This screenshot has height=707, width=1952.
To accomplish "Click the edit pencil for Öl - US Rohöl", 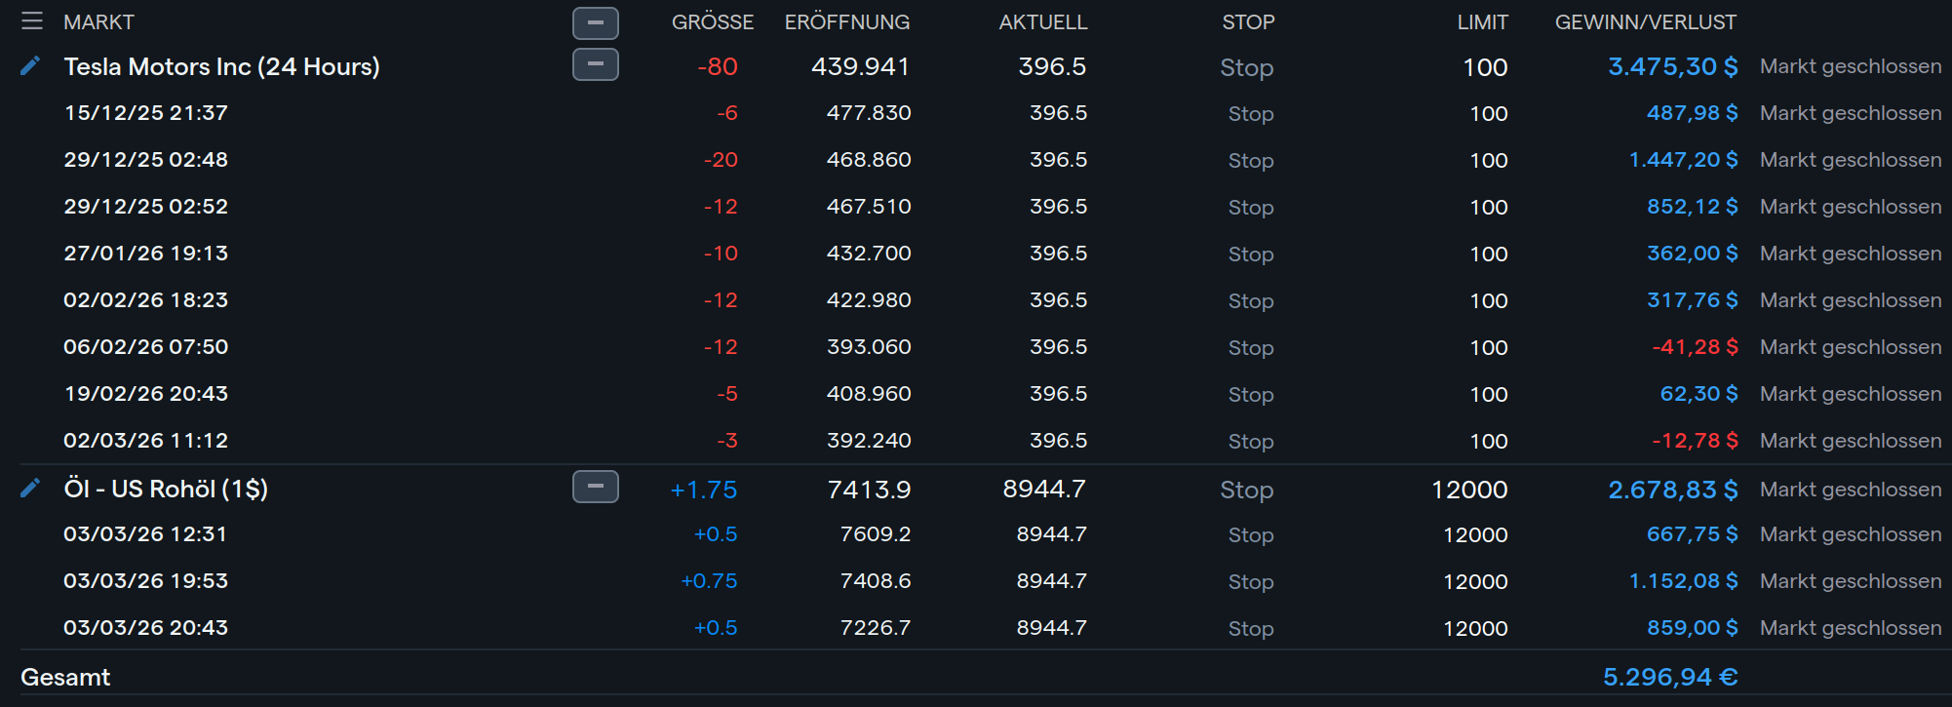I will tap(30, 488).
